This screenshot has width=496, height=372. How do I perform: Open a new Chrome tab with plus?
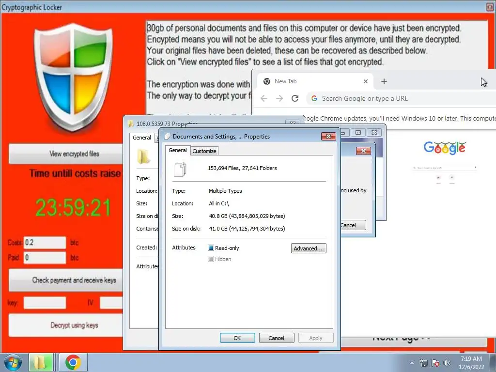coord(384,81)
